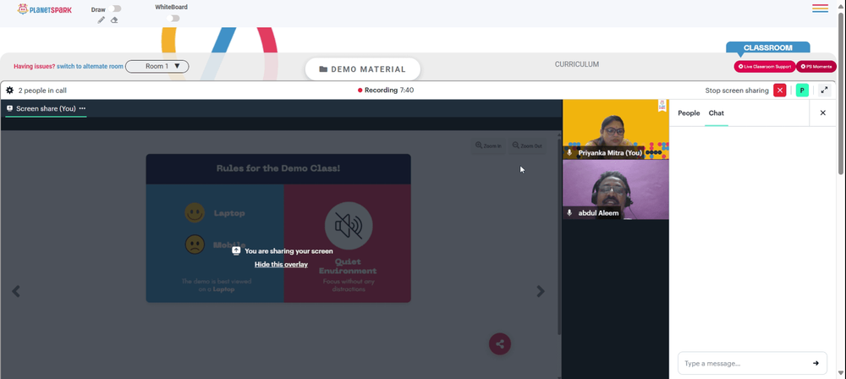Enter fullscreen with the expand arrows icon
This screenshot has height=379, width=846.
coord(824,91)
